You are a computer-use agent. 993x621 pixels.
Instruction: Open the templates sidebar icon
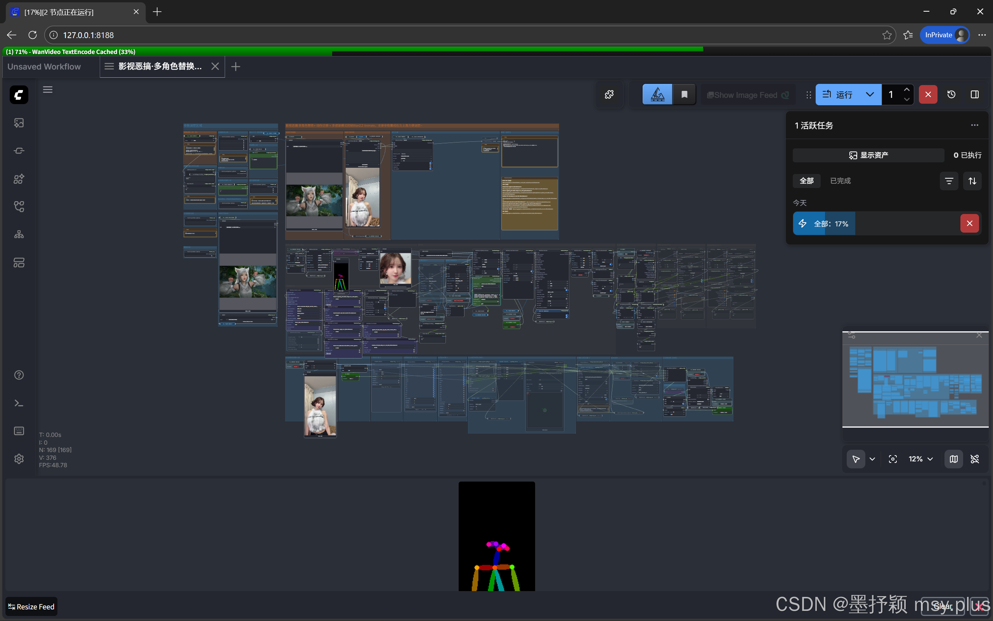(19, 263)
